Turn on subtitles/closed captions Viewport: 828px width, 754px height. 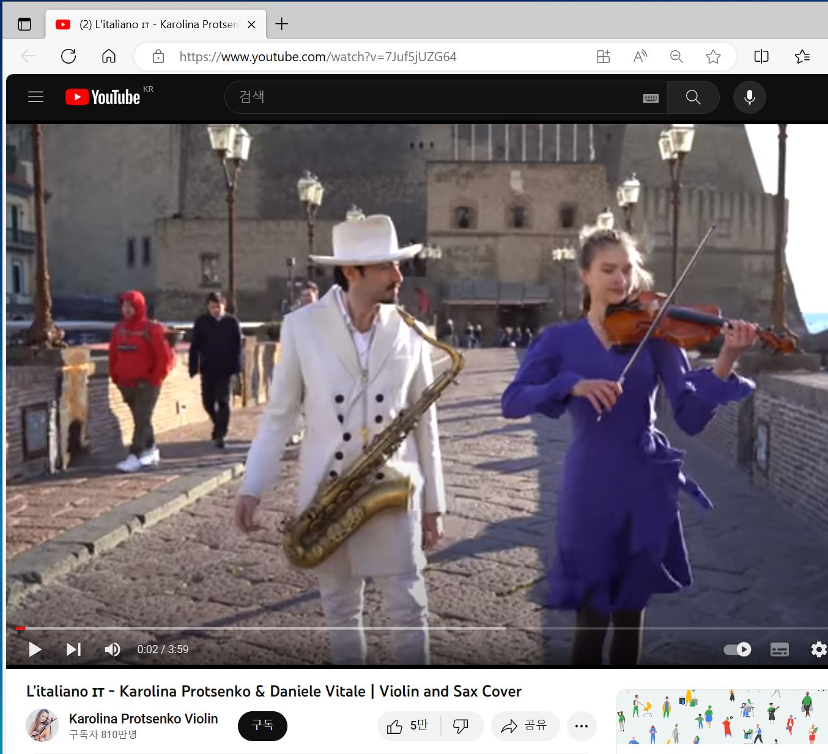(x=779, y=649)
